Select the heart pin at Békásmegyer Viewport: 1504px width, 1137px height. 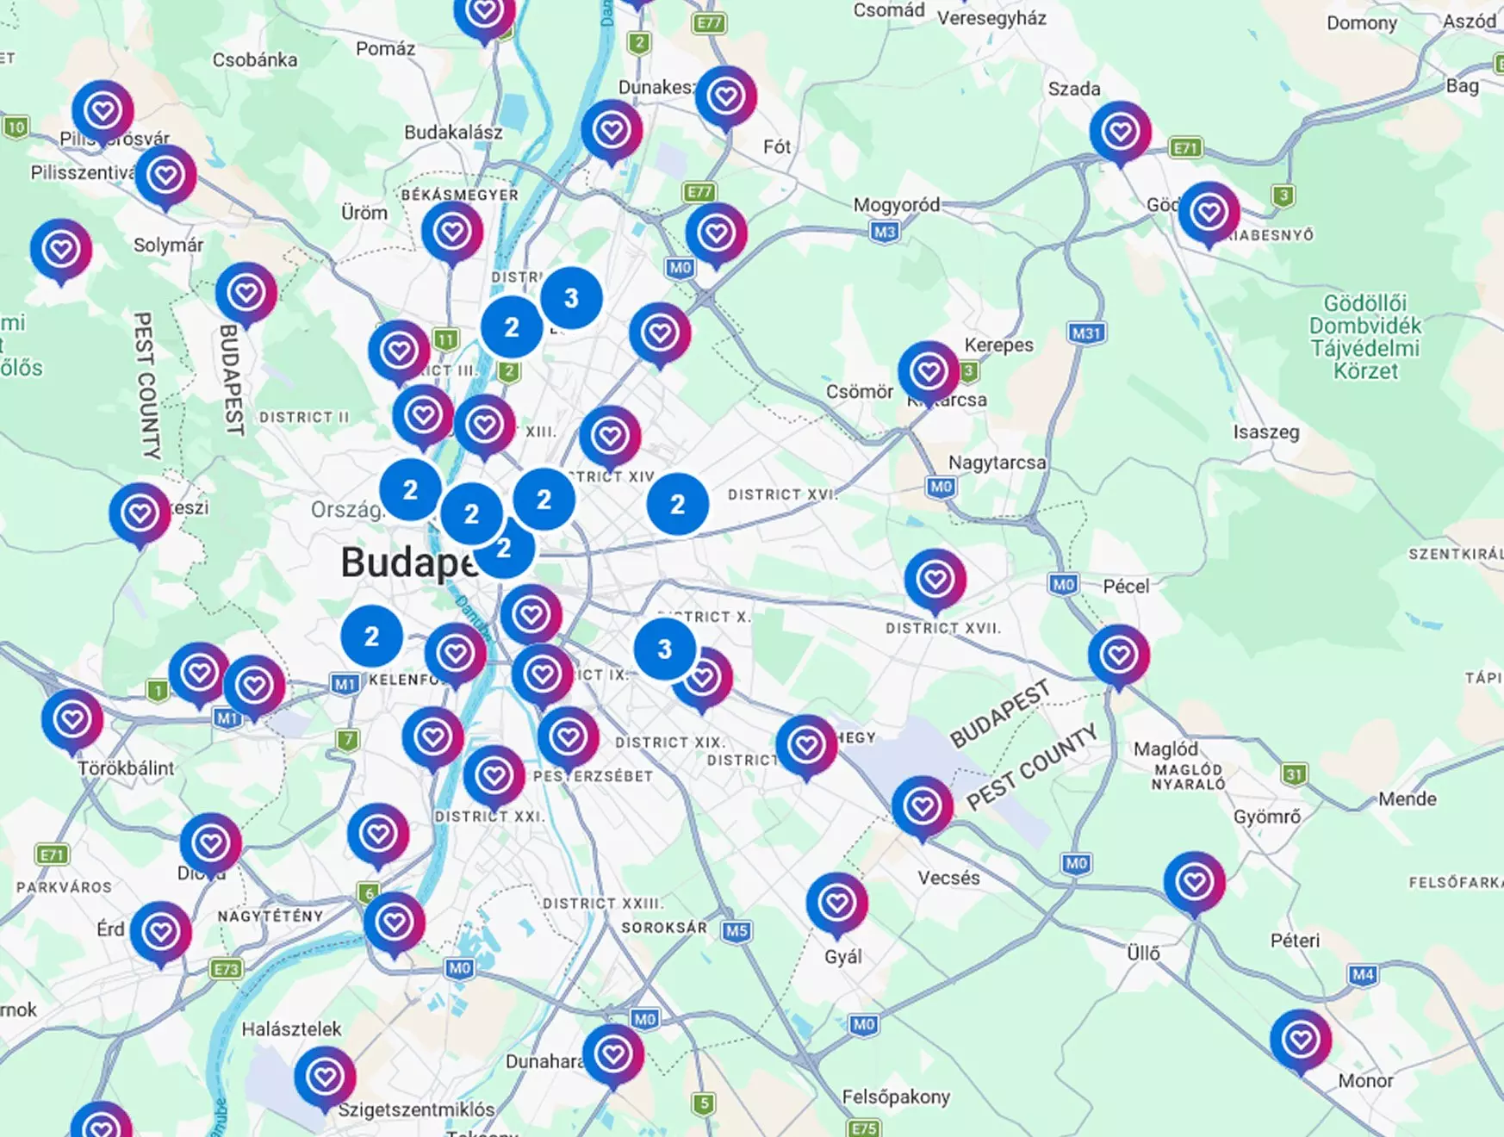click(452, 233)
